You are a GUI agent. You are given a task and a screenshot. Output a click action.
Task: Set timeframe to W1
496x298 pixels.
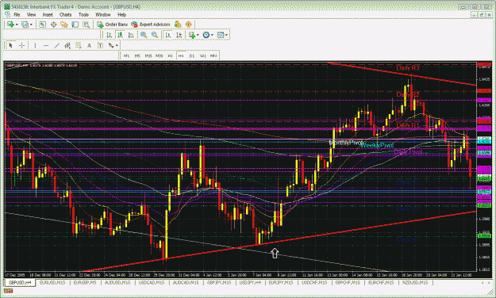tap(203, 56)
